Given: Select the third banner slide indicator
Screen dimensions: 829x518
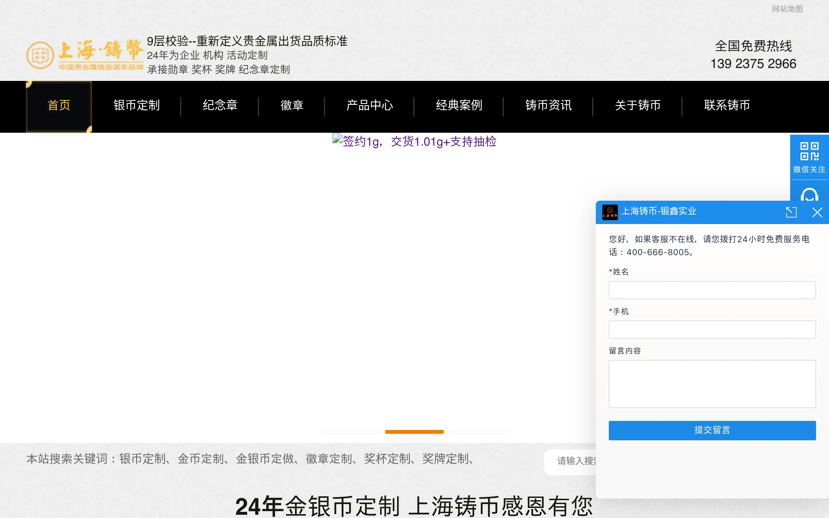Looking at the screenshot, I should [x=478, y=432].
